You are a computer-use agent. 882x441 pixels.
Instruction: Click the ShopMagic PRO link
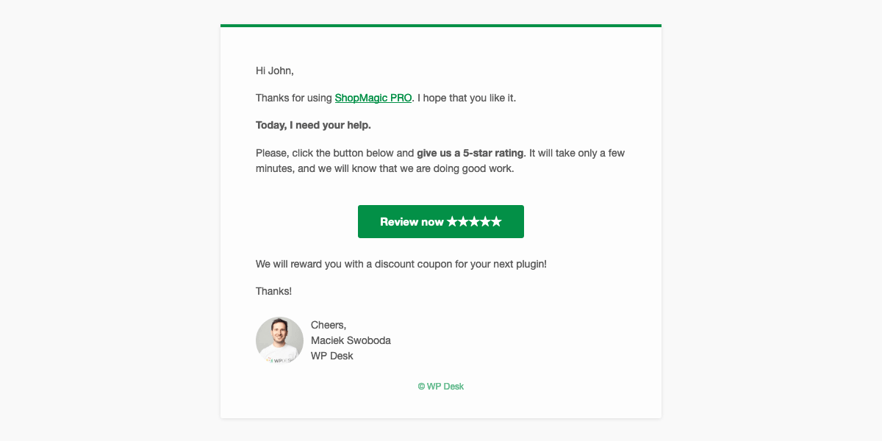coord(373,98)
